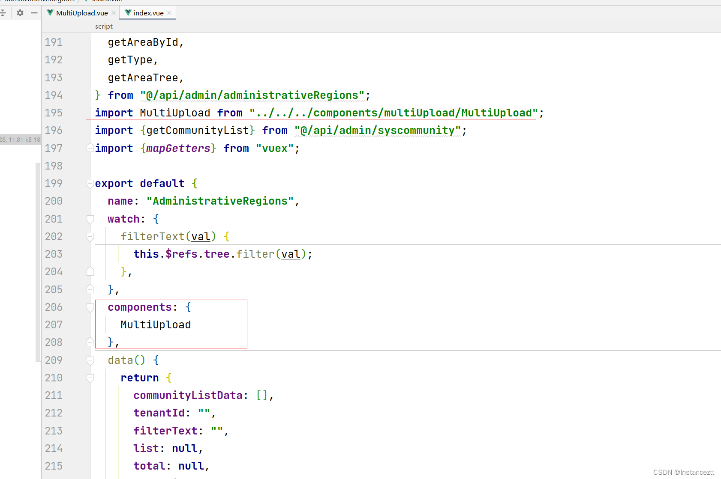
Task: Fold the filterText function on line 202
Action: click(90, 237)
